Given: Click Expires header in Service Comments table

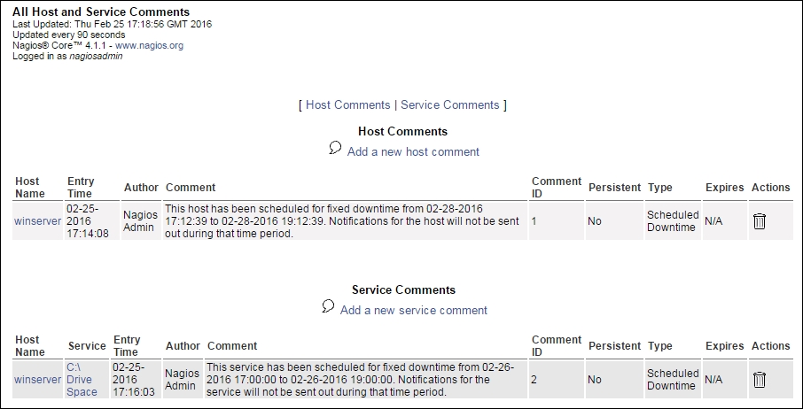Looking at the screenshot, I should click(724, 346).
